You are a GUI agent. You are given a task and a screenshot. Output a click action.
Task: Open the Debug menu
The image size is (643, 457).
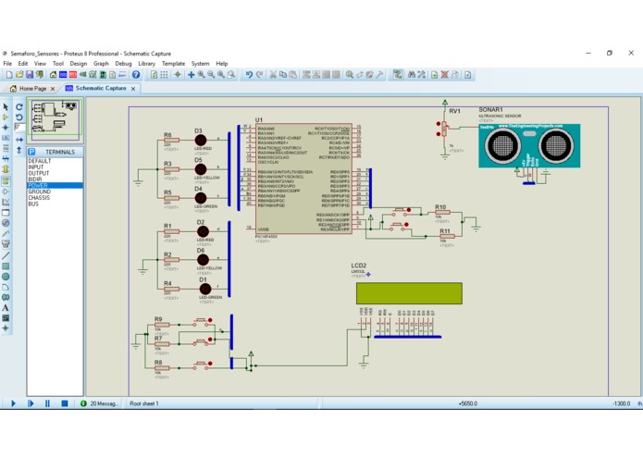click(123, 64)
